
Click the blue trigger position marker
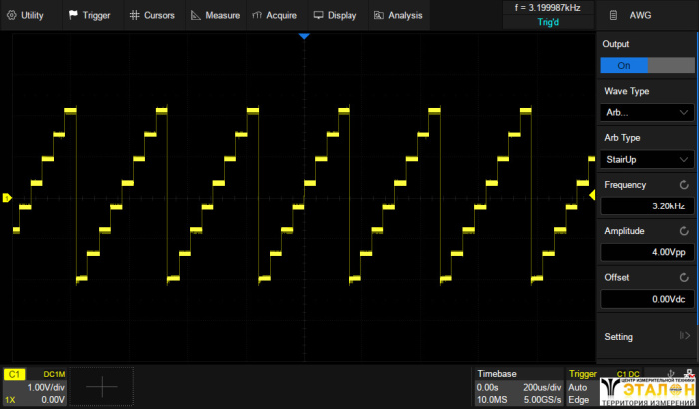click(305, 36)
